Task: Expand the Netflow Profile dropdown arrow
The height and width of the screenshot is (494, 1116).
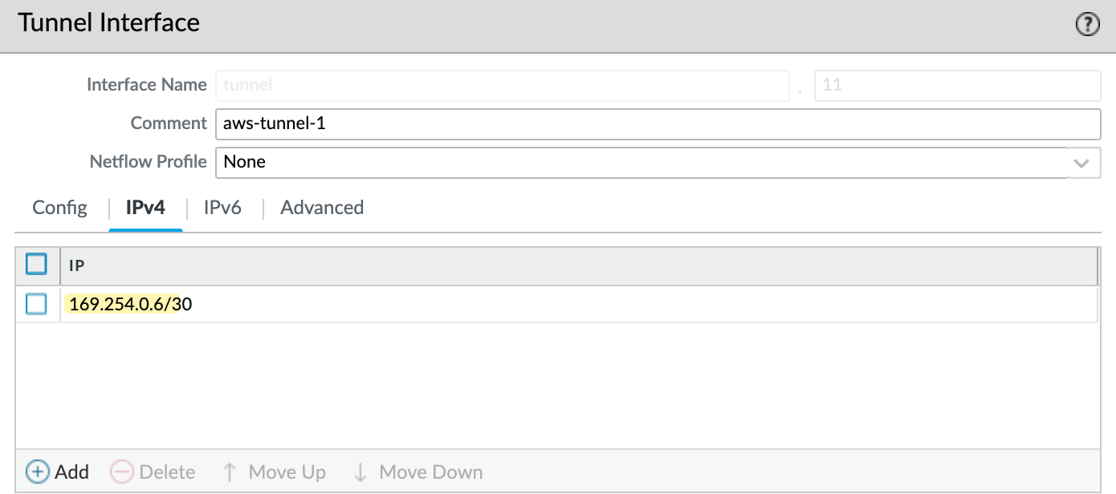Action: pyautogui.click(x=1081, y=163)
